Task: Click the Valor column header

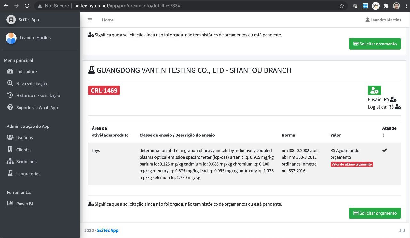Action: [x=336, y=135]
